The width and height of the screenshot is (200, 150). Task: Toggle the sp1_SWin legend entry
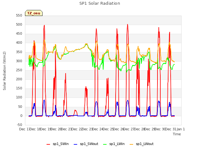[57, 144]
